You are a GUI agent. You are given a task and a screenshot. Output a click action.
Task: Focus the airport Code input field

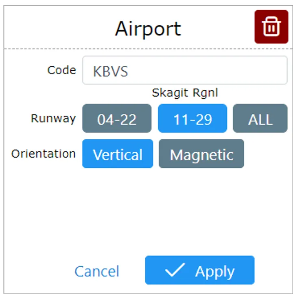pyautogui.click(x=203, y=70)
